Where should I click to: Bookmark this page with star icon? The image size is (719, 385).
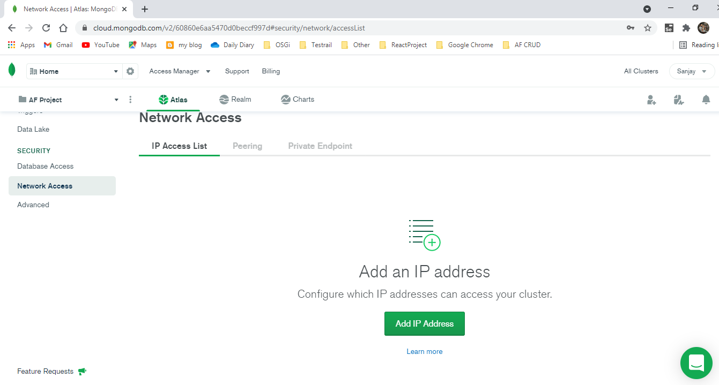point(647,28)
